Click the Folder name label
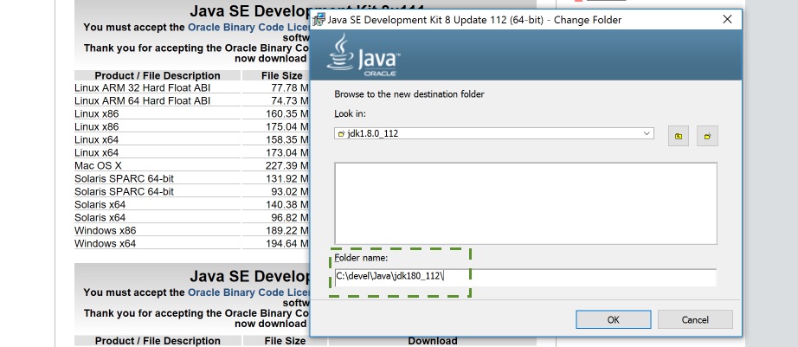 (361, 258)
